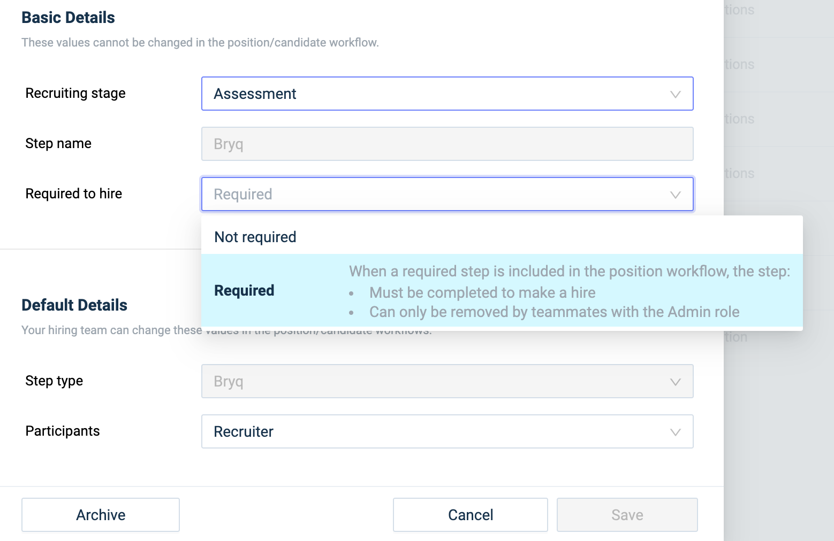The height and width of the screenshot is (541, 834).
Task: Click the Step name text field
Action: tap(447, 144)
